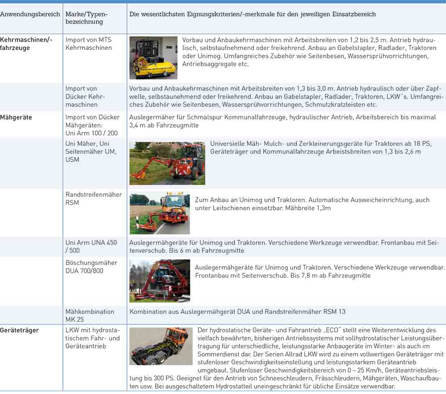Click the description mentioning Bis 6 m ab Fahrzeugmitte
The height and width of the screenshot is (394, 446).
285,246
